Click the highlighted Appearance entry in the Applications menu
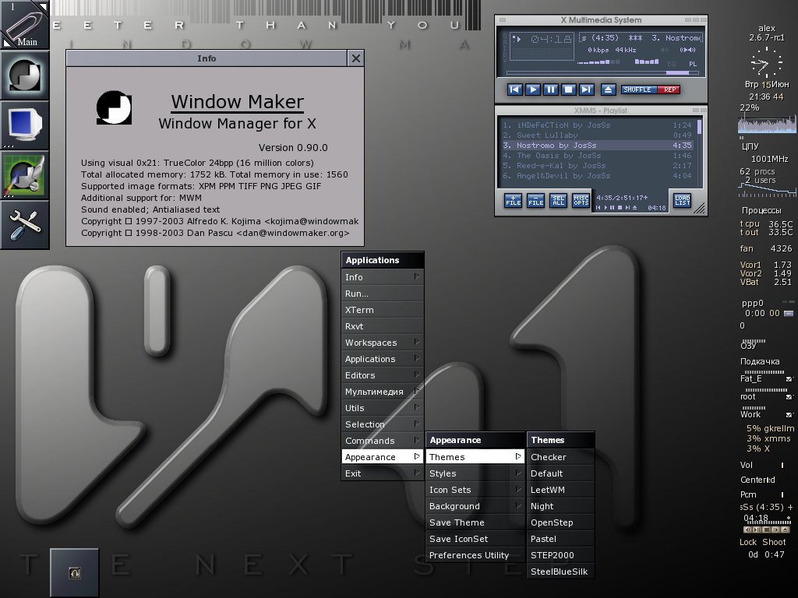Viewport: 798px width, 598px height. (x=382, y=456)
